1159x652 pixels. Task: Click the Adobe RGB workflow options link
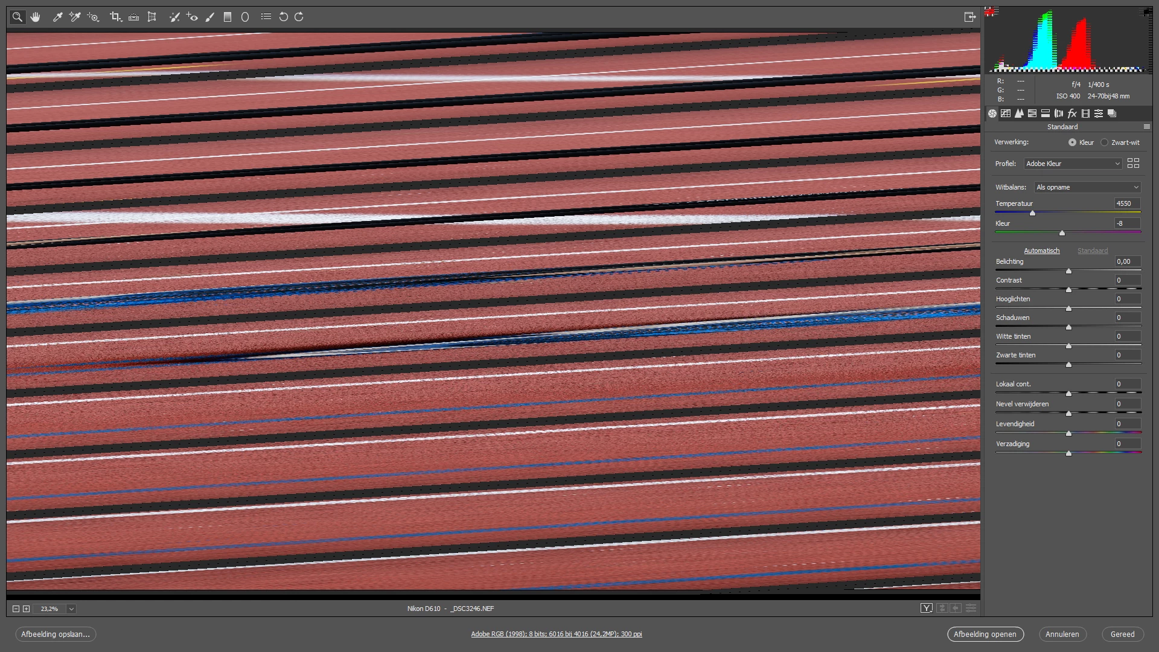coord(556,634)
